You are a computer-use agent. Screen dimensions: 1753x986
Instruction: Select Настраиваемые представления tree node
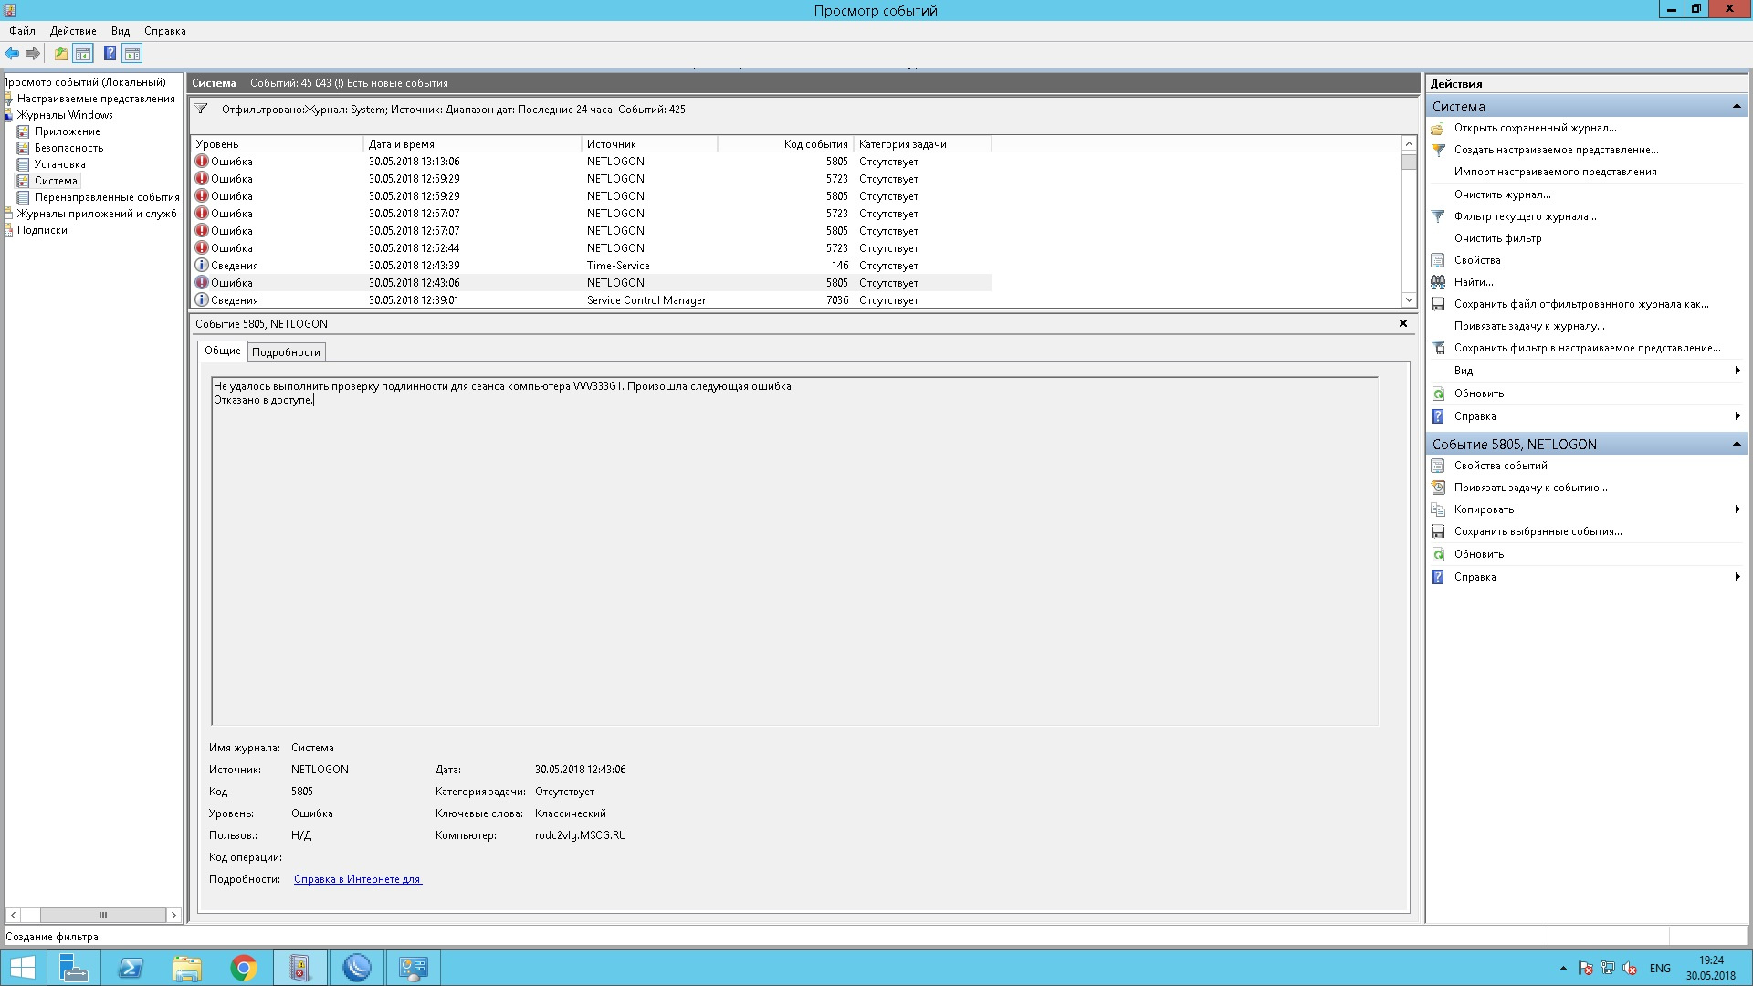(96, 99)
